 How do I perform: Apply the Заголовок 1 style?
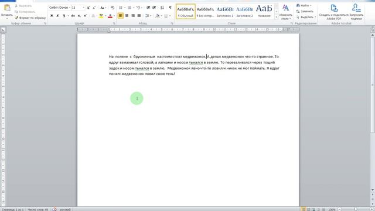click(x=225, y=12)
